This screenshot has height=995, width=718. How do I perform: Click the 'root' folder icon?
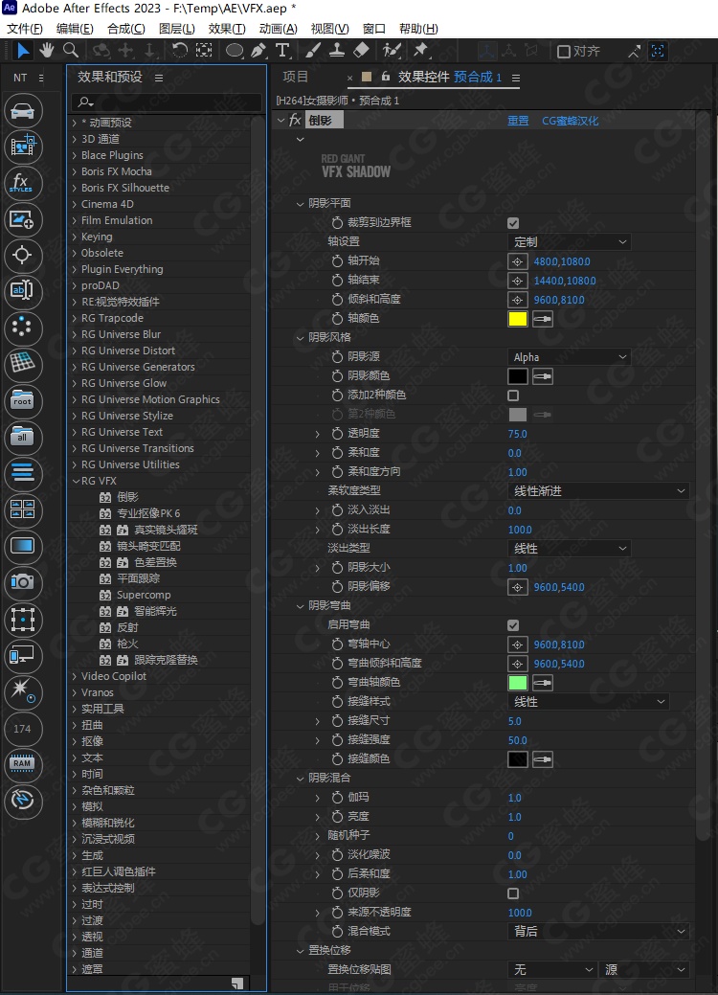coord(23,401)
